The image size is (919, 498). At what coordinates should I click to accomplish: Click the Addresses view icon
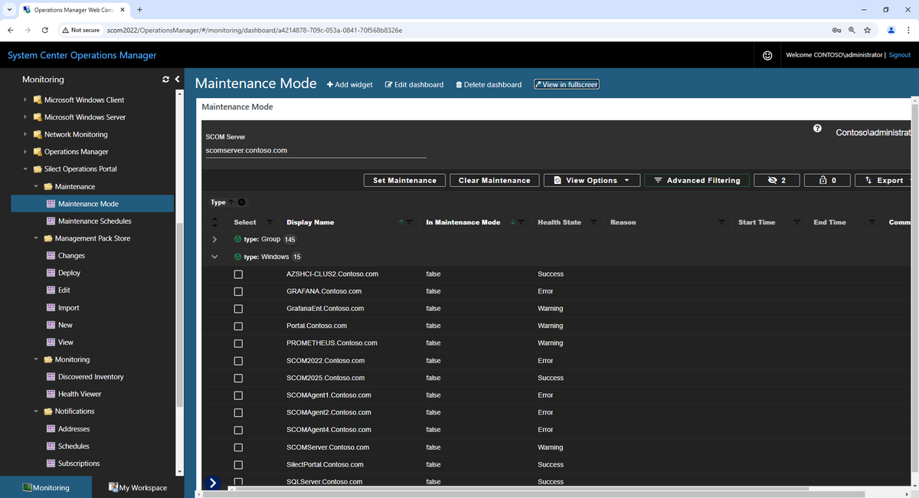(x=51, y=429)
